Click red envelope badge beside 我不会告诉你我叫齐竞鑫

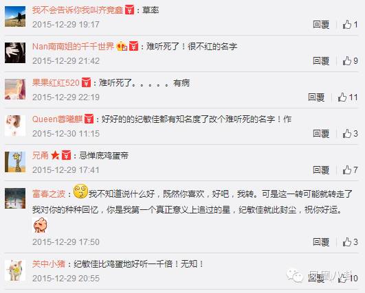[130, 10]
